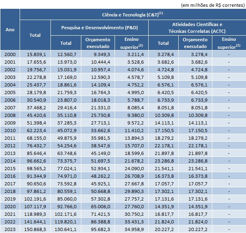Click the 2020 Orçamento executado value 65.006,0
This screenshot has width=246, height=233.
pos(99,206)
